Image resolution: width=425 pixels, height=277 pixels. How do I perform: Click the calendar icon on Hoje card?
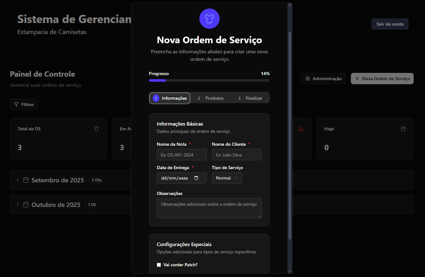tap(403, 129)
